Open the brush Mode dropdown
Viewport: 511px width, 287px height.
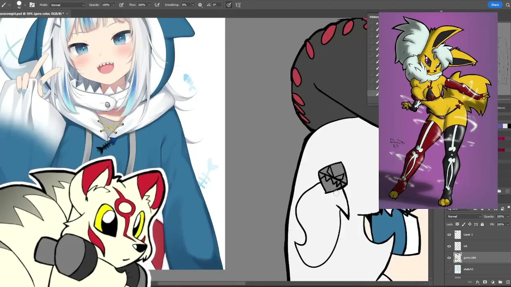(67, 5)
